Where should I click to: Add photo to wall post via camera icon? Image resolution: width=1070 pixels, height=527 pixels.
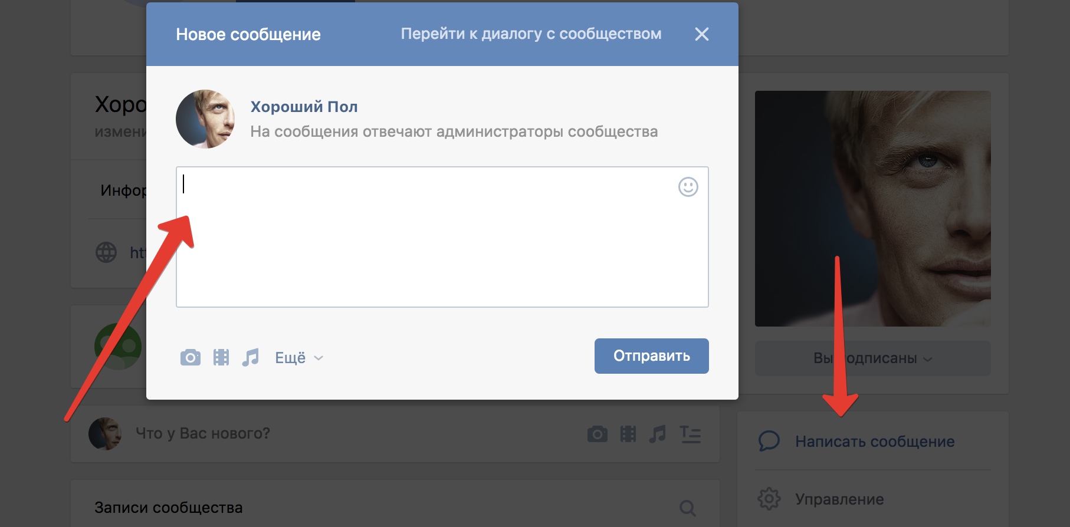[598, 434]
